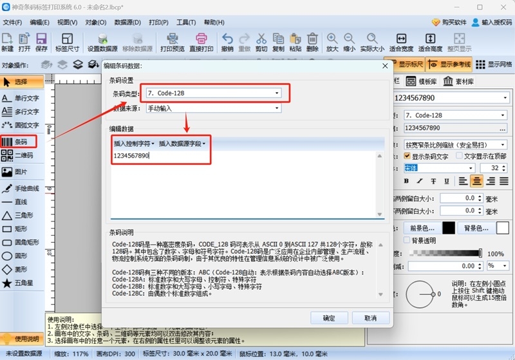Screen dimensions: 515x360
Task: Open the 视图(V) menu
Action: [x=67, y=23]
